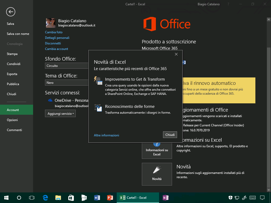Screen dimensions: 271x203
Task: Choose Pubblica from the sidebar
Action: tap(13, 84)
